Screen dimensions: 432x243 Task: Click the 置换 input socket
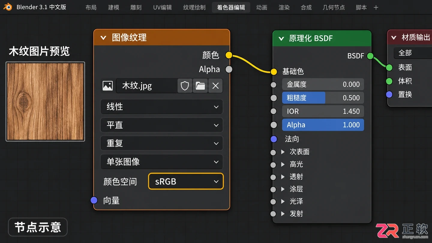coord(389,94)
